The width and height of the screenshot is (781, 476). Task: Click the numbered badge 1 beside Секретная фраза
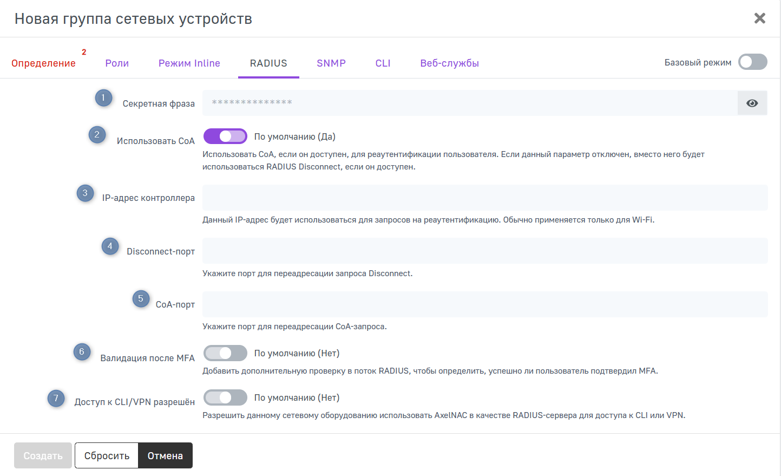point(103,98)
